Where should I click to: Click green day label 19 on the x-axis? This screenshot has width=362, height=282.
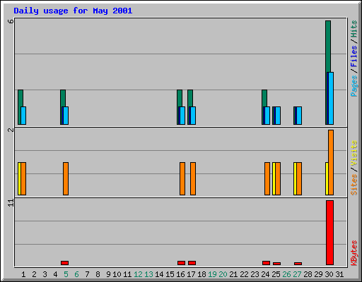point(212,274)
